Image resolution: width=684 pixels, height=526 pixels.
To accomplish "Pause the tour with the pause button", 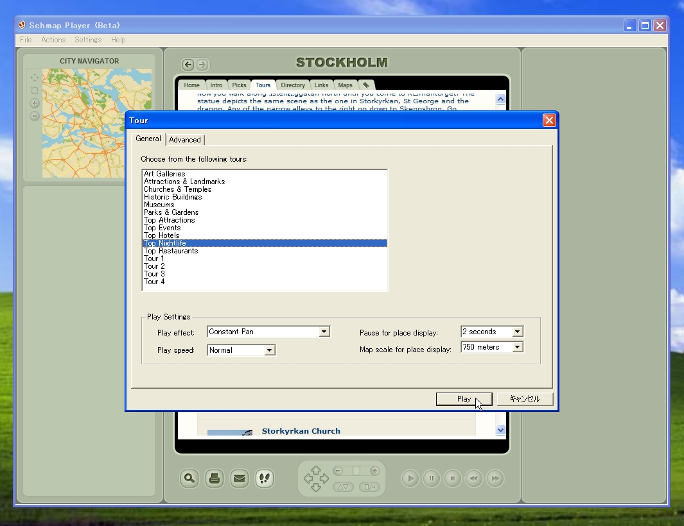I will click(432, 479).
